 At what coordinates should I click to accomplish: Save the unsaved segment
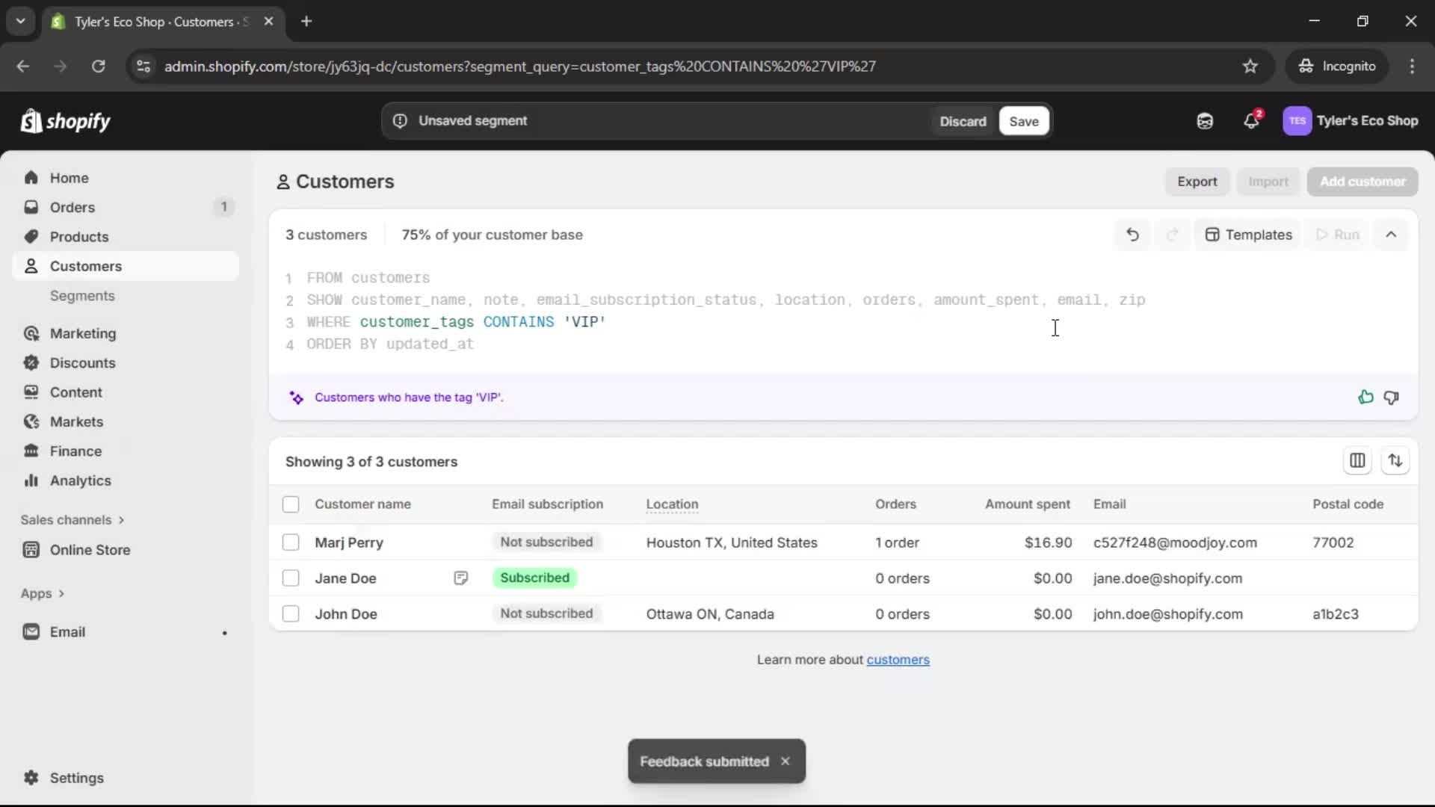[x=1023, y=121]
